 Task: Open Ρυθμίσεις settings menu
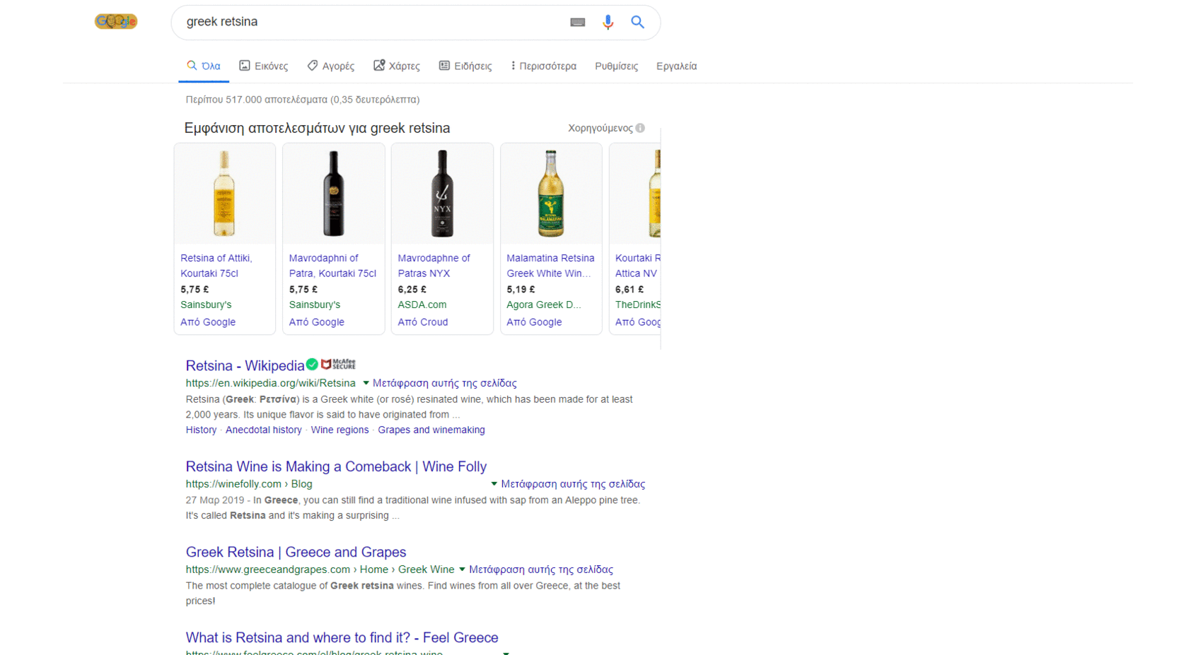pyautogui.click(x=616, y=66)
